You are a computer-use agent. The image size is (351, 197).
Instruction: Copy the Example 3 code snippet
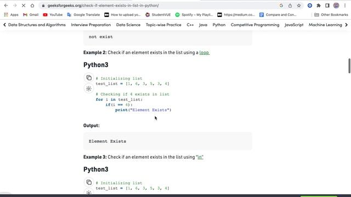(89, 182)
